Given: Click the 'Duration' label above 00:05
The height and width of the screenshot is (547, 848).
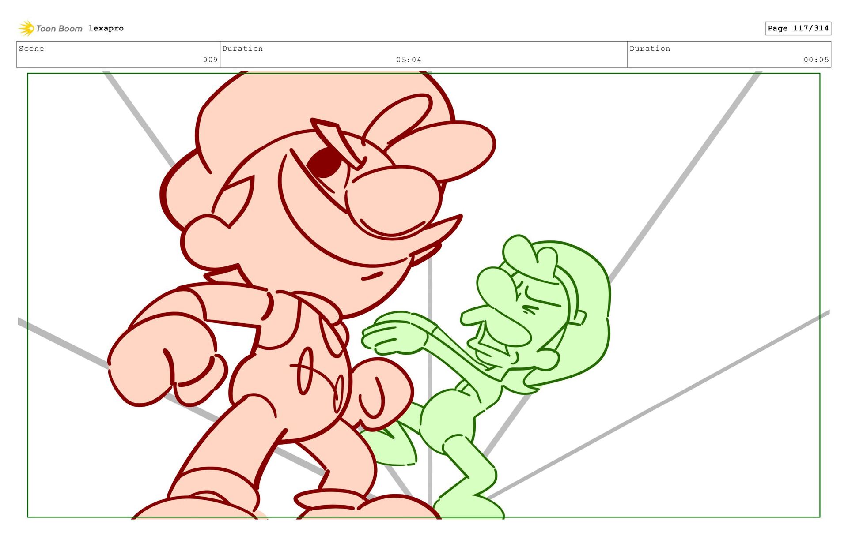Looking at the screenshot, I should 650,49.
